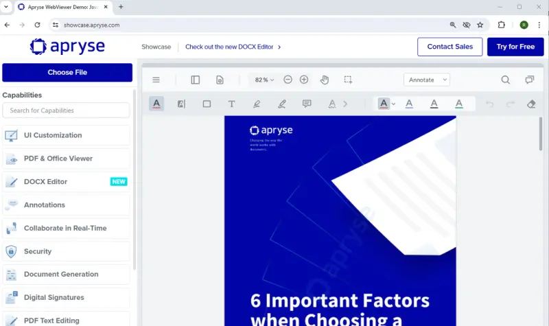Click the Try for Free button
This screenshot has height=326, width=549.
[515, 47]
